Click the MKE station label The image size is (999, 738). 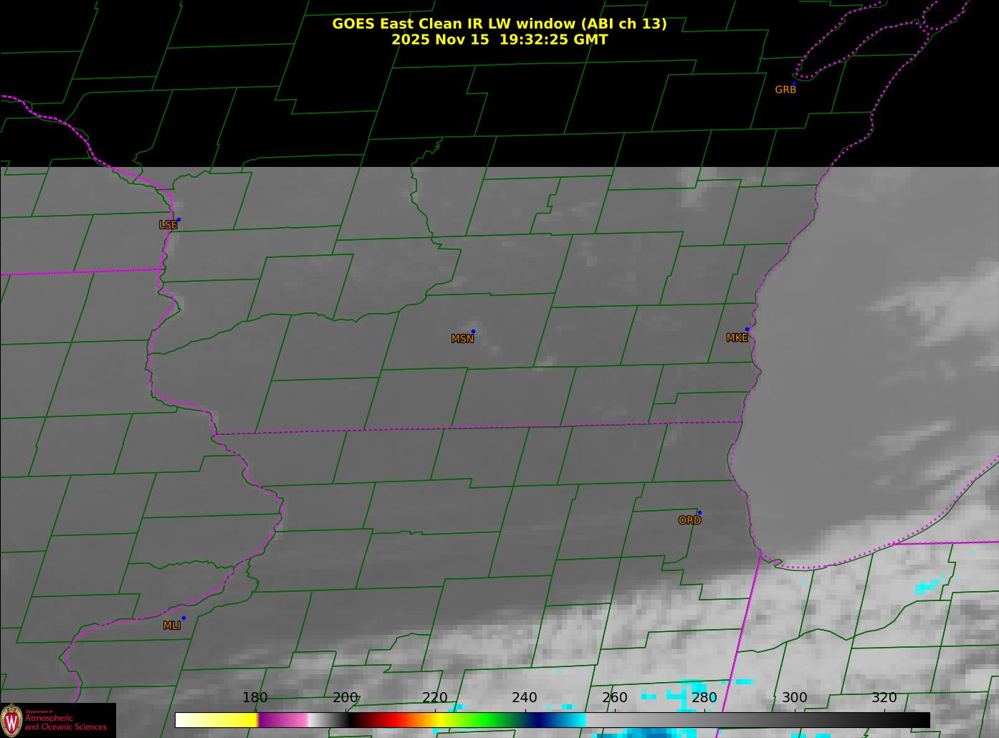pyautogui.click(x=737, y=337)
